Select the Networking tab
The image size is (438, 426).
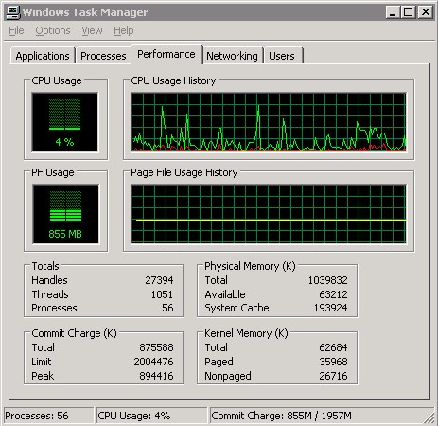pyautogui.click(x=232, y=56)
